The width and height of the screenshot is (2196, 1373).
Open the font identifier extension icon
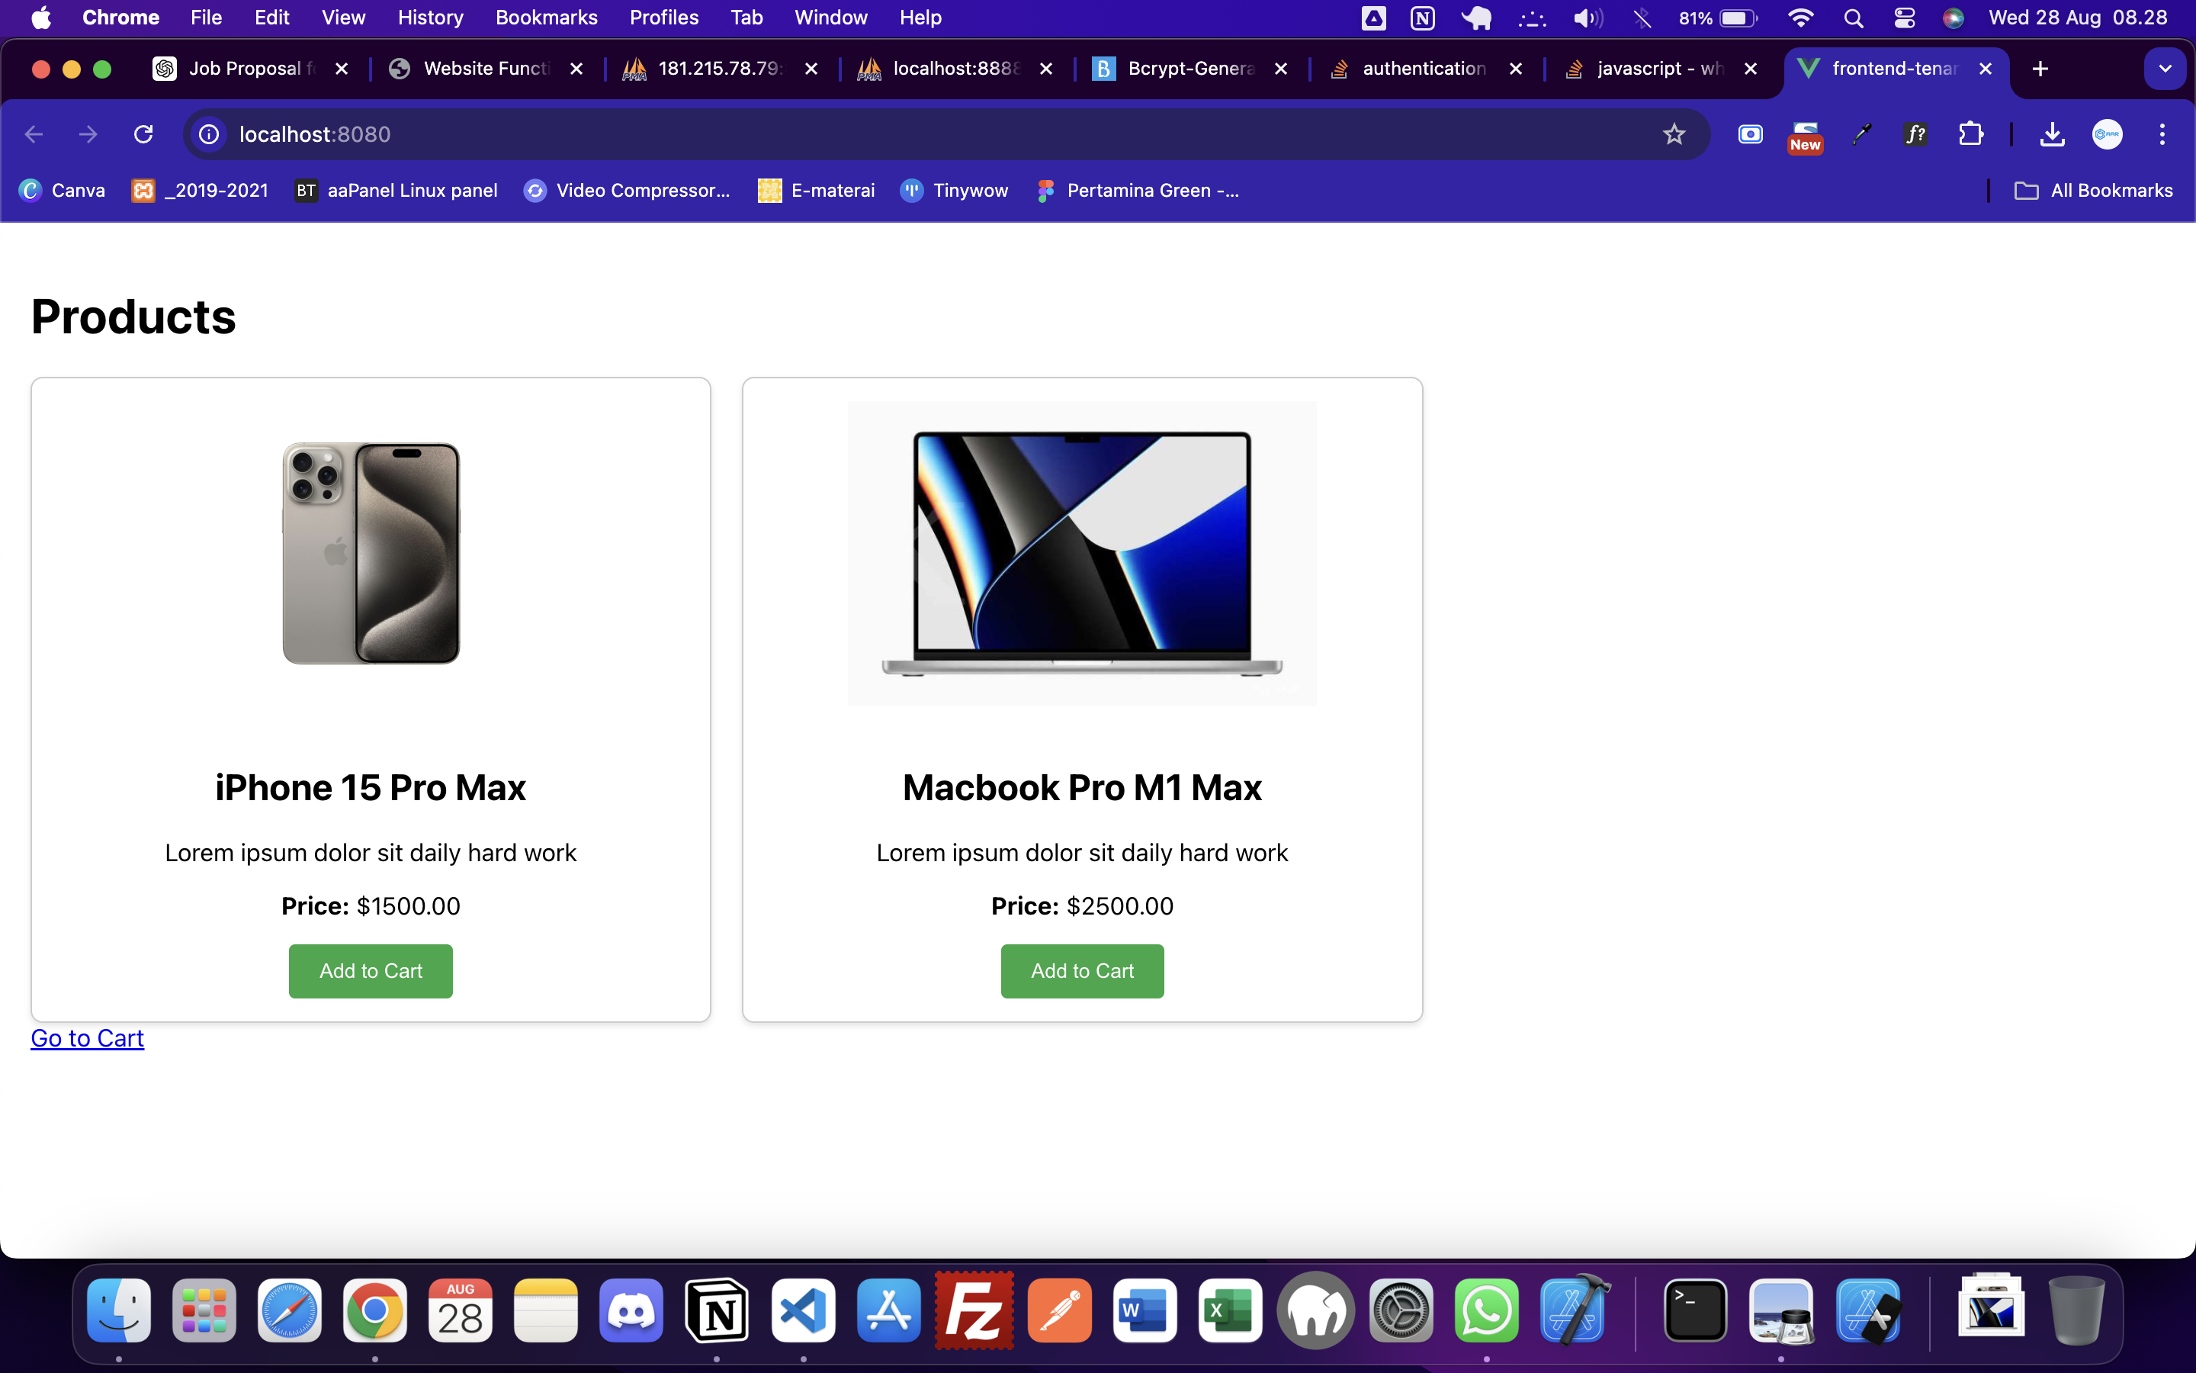click(x=1915, y=134)
